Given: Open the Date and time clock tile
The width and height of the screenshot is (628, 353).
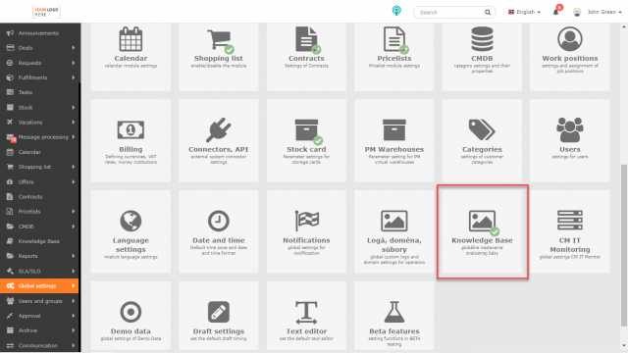Looking at the screenshot, I should coord(218,231).
